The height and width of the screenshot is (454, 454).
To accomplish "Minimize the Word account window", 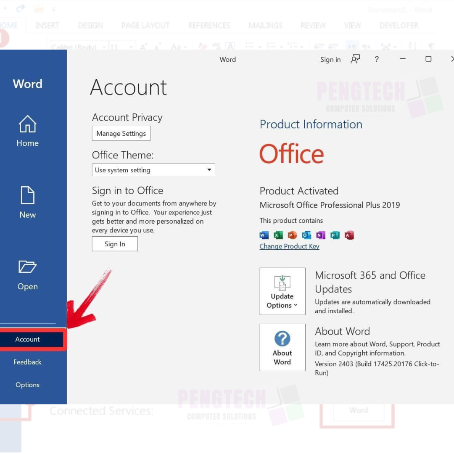I will click(402, 59).
